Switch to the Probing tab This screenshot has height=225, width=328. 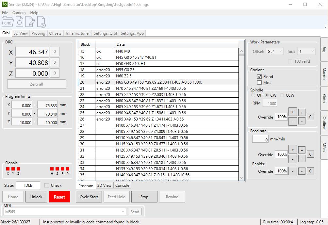pos(38,33)
